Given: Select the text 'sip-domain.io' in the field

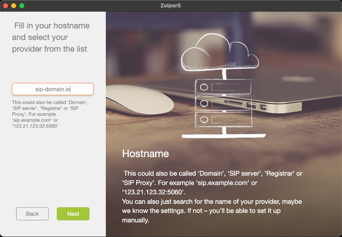Looking at the screenshot, I should (53, 89).
